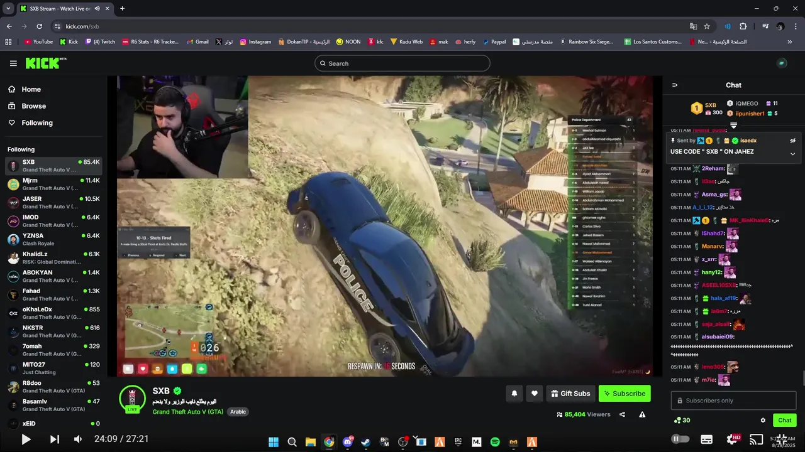The image size is (805, 452).
Task: Follow SXB with the heart button
Action: click(535, 394)
